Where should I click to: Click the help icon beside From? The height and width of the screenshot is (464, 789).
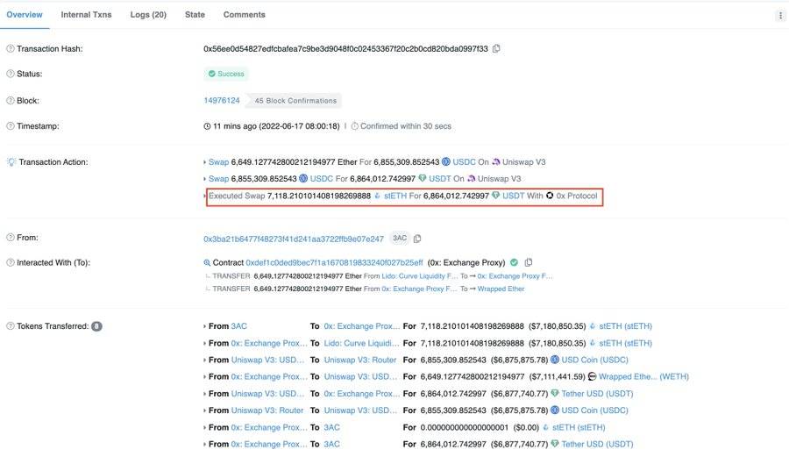point(10,237)
